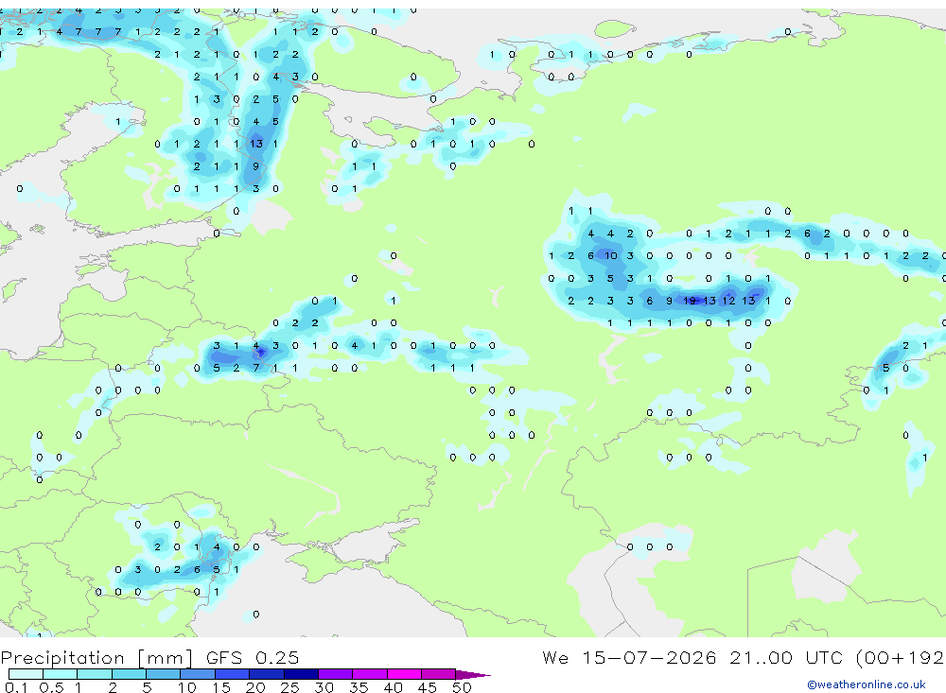Open the weatheronline.co.uk copyright link

[x=866, y=684]
